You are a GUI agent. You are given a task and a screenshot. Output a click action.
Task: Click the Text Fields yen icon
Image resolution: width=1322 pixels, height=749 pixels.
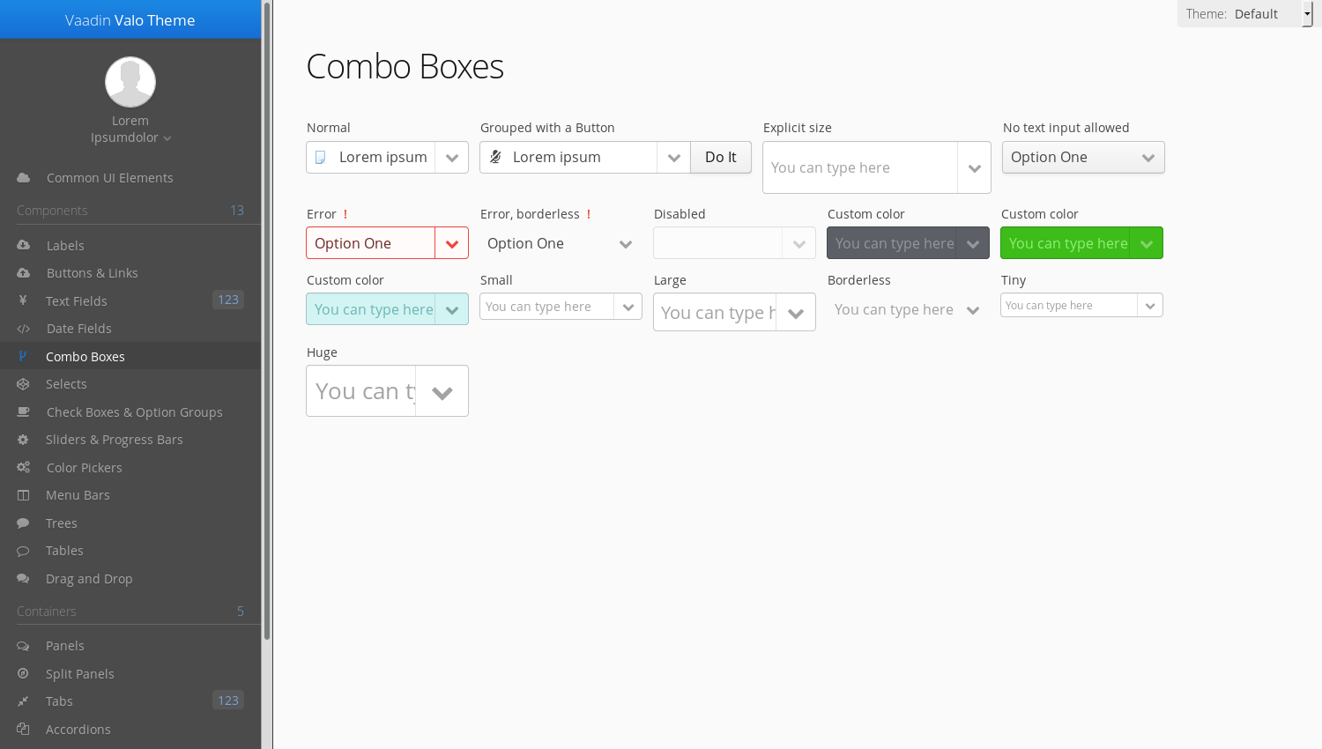tap(23, 300)
